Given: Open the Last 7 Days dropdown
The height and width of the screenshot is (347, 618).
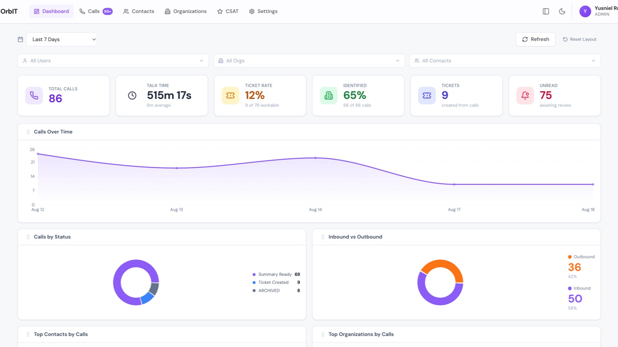Looking at the screenshot, I should (62, 39).
